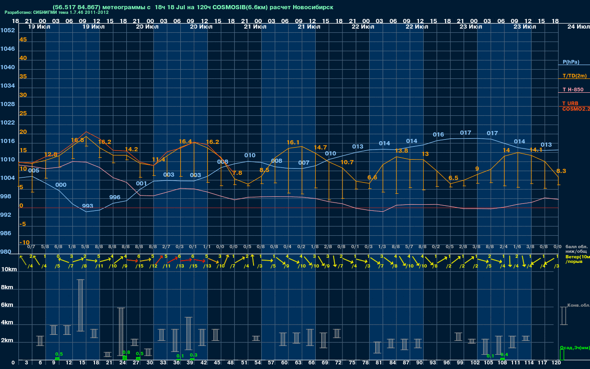This screenshot has width=590, height=369.
Task: Click the pressure label 005
Action: coord(34,170)
